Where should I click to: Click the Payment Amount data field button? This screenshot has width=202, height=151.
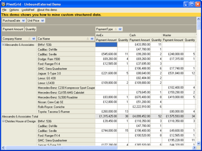click(x=13, y=29)
